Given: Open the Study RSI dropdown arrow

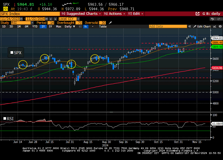Looking at the screenshot, I should [32, 23].
